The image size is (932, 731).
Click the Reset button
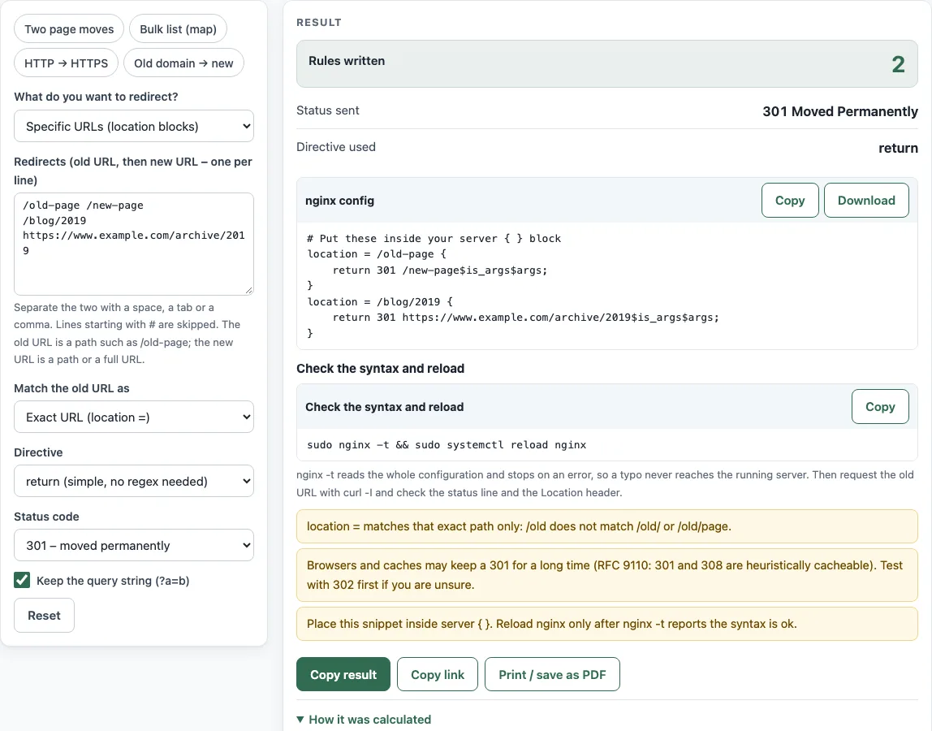point(44,616)
